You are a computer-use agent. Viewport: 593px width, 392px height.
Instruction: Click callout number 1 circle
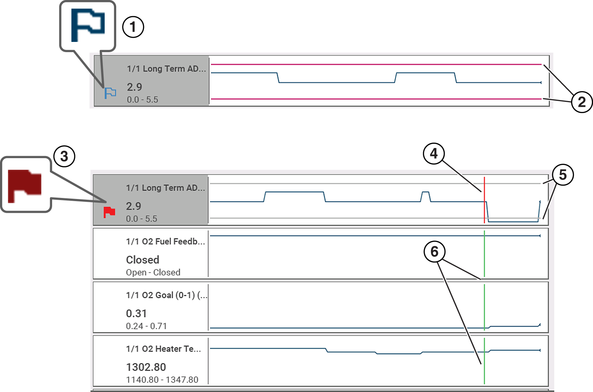133,27
